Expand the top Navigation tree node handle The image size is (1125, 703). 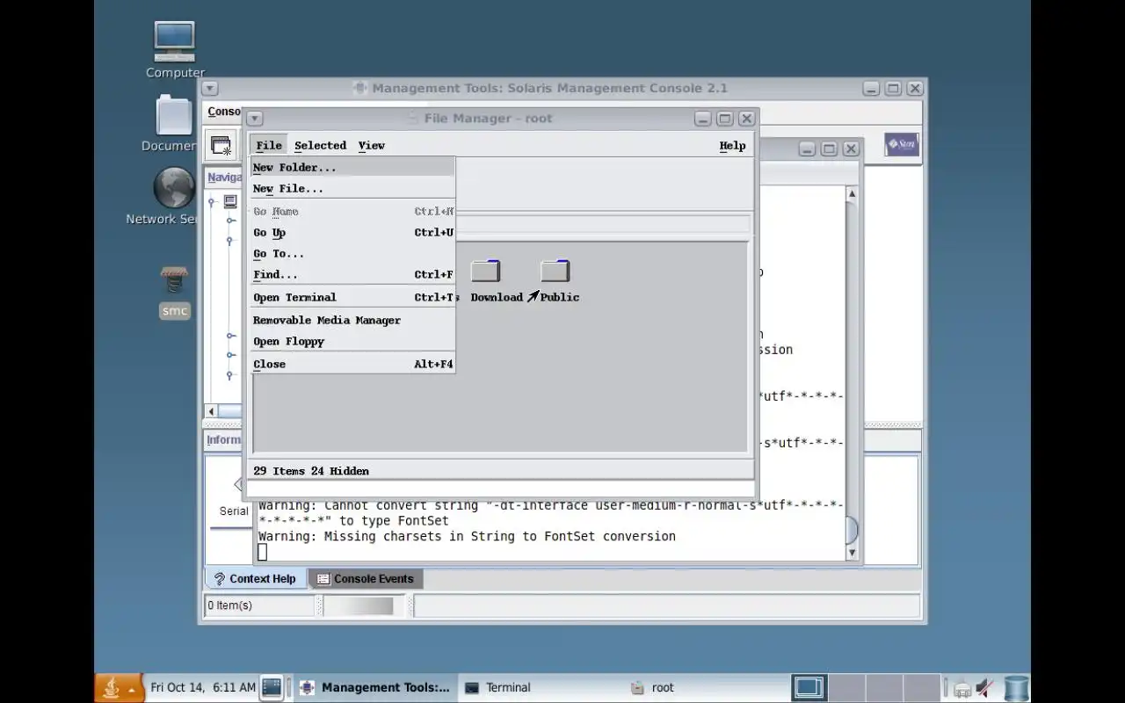pyautogui.click(x=212, y=202)
